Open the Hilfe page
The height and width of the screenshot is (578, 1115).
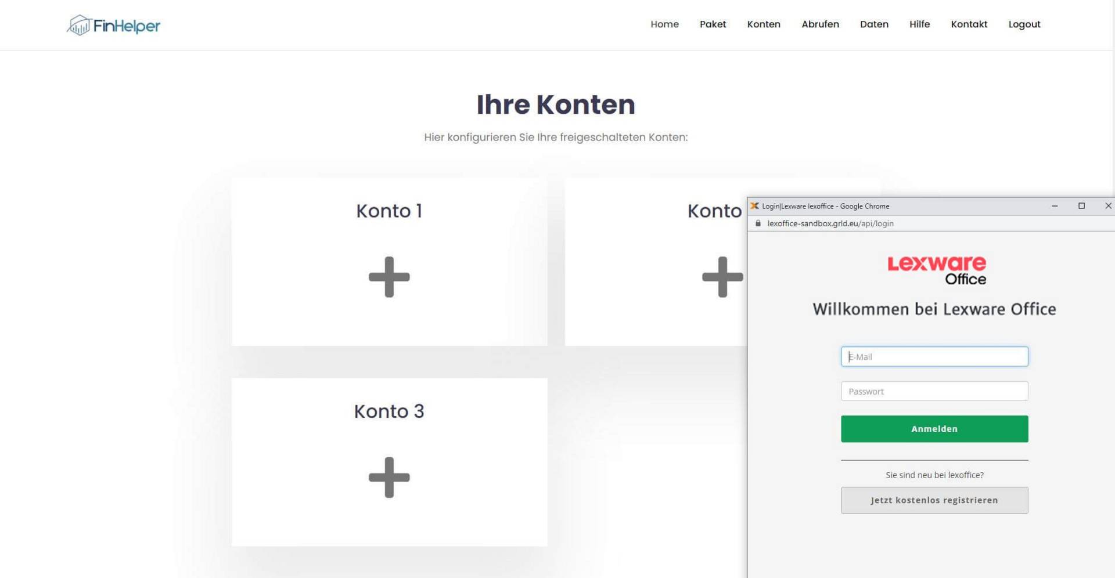919,24
